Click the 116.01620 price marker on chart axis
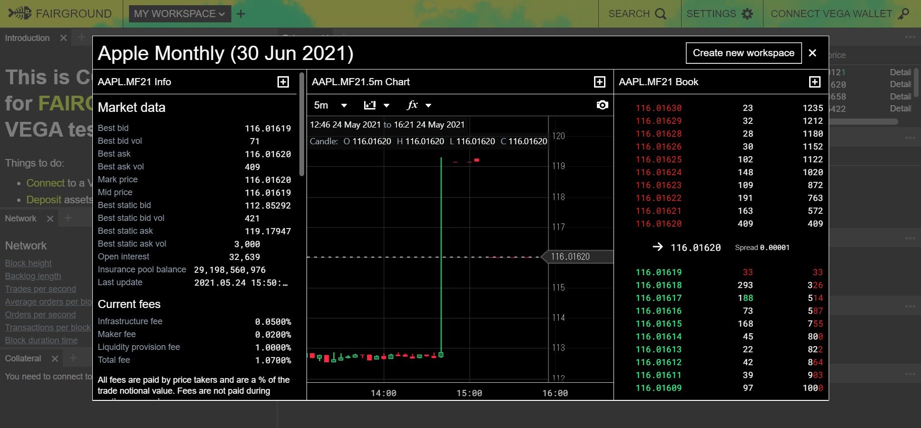The height and width of the screenshot is (428, 921). click(x=578, y=257)
